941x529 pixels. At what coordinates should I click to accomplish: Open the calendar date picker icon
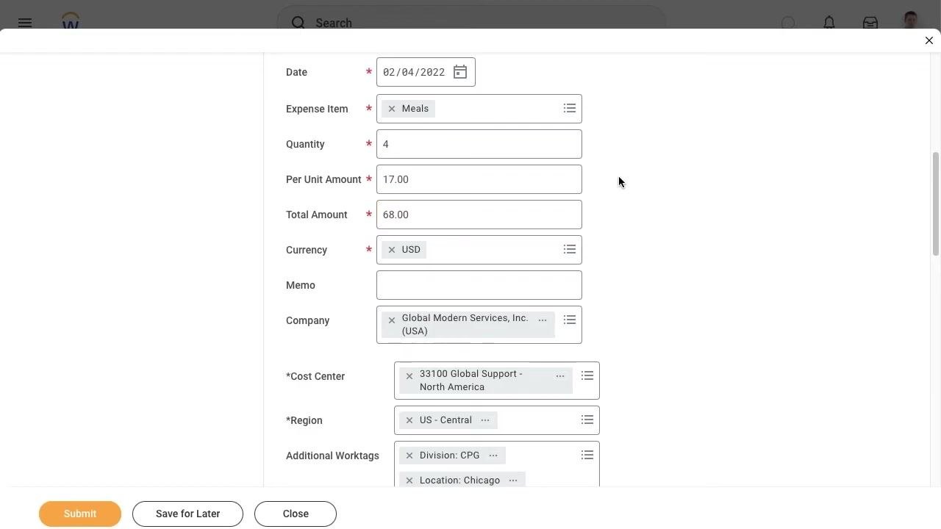coord(460,72)
